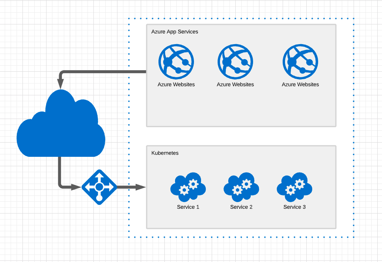Click the Service 2 cloud gears icon
The image size is (382, 262).
point(241,187)
